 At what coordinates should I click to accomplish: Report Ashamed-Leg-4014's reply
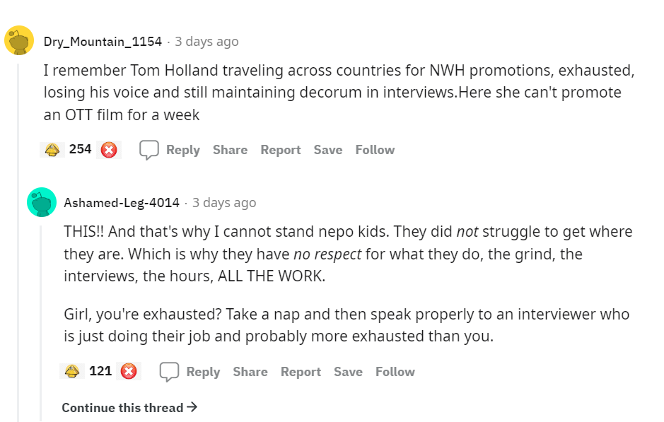tap(301, 372)
